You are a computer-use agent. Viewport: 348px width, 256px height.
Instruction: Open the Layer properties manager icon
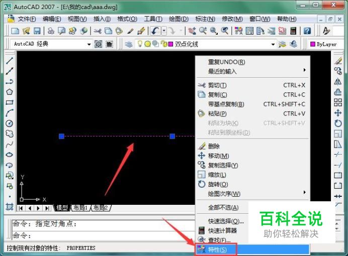click(x=129, y=44)
